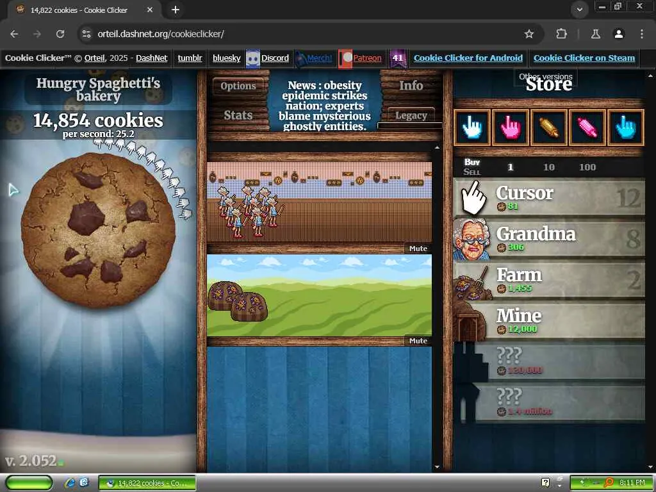
Task: Click the store scrollbar up arrow
Action: click(x=650, y=76)
